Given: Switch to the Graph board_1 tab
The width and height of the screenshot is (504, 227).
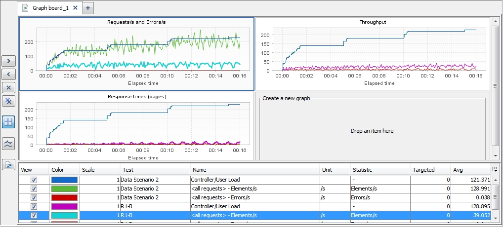Looking at the screenshot, I should [x=50, y=8].
